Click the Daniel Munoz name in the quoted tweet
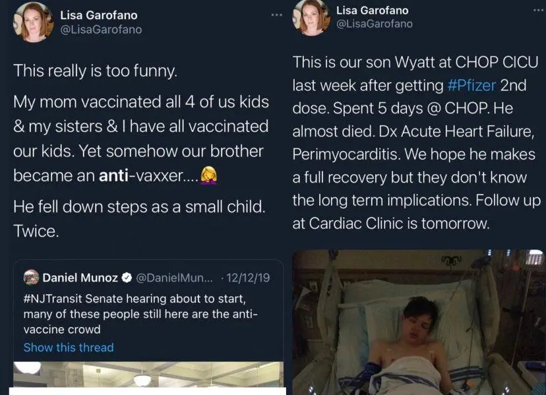 click(x=82, y=277)
